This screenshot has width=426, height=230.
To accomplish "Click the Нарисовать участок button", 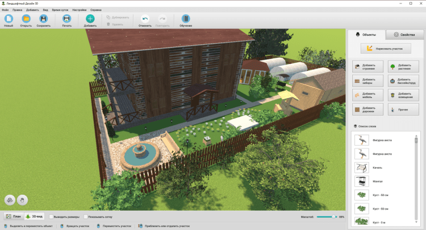I will click(385, 49).
